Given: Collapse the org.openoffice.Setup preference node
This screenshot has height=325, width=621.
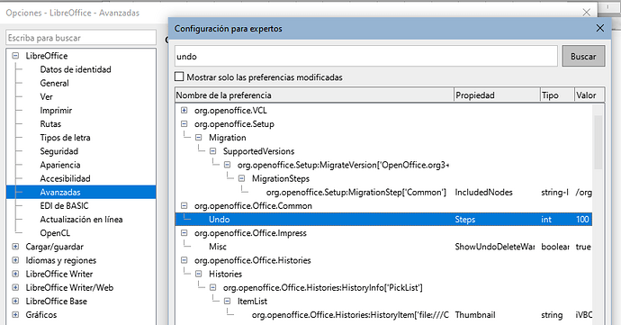Looking at the screenshot, I should [x=184, y=124].
